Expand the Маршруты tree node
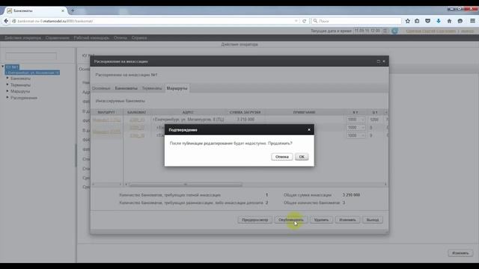Image resolution: width=479 pixels, height=269 pixels. tap(7, 91)
